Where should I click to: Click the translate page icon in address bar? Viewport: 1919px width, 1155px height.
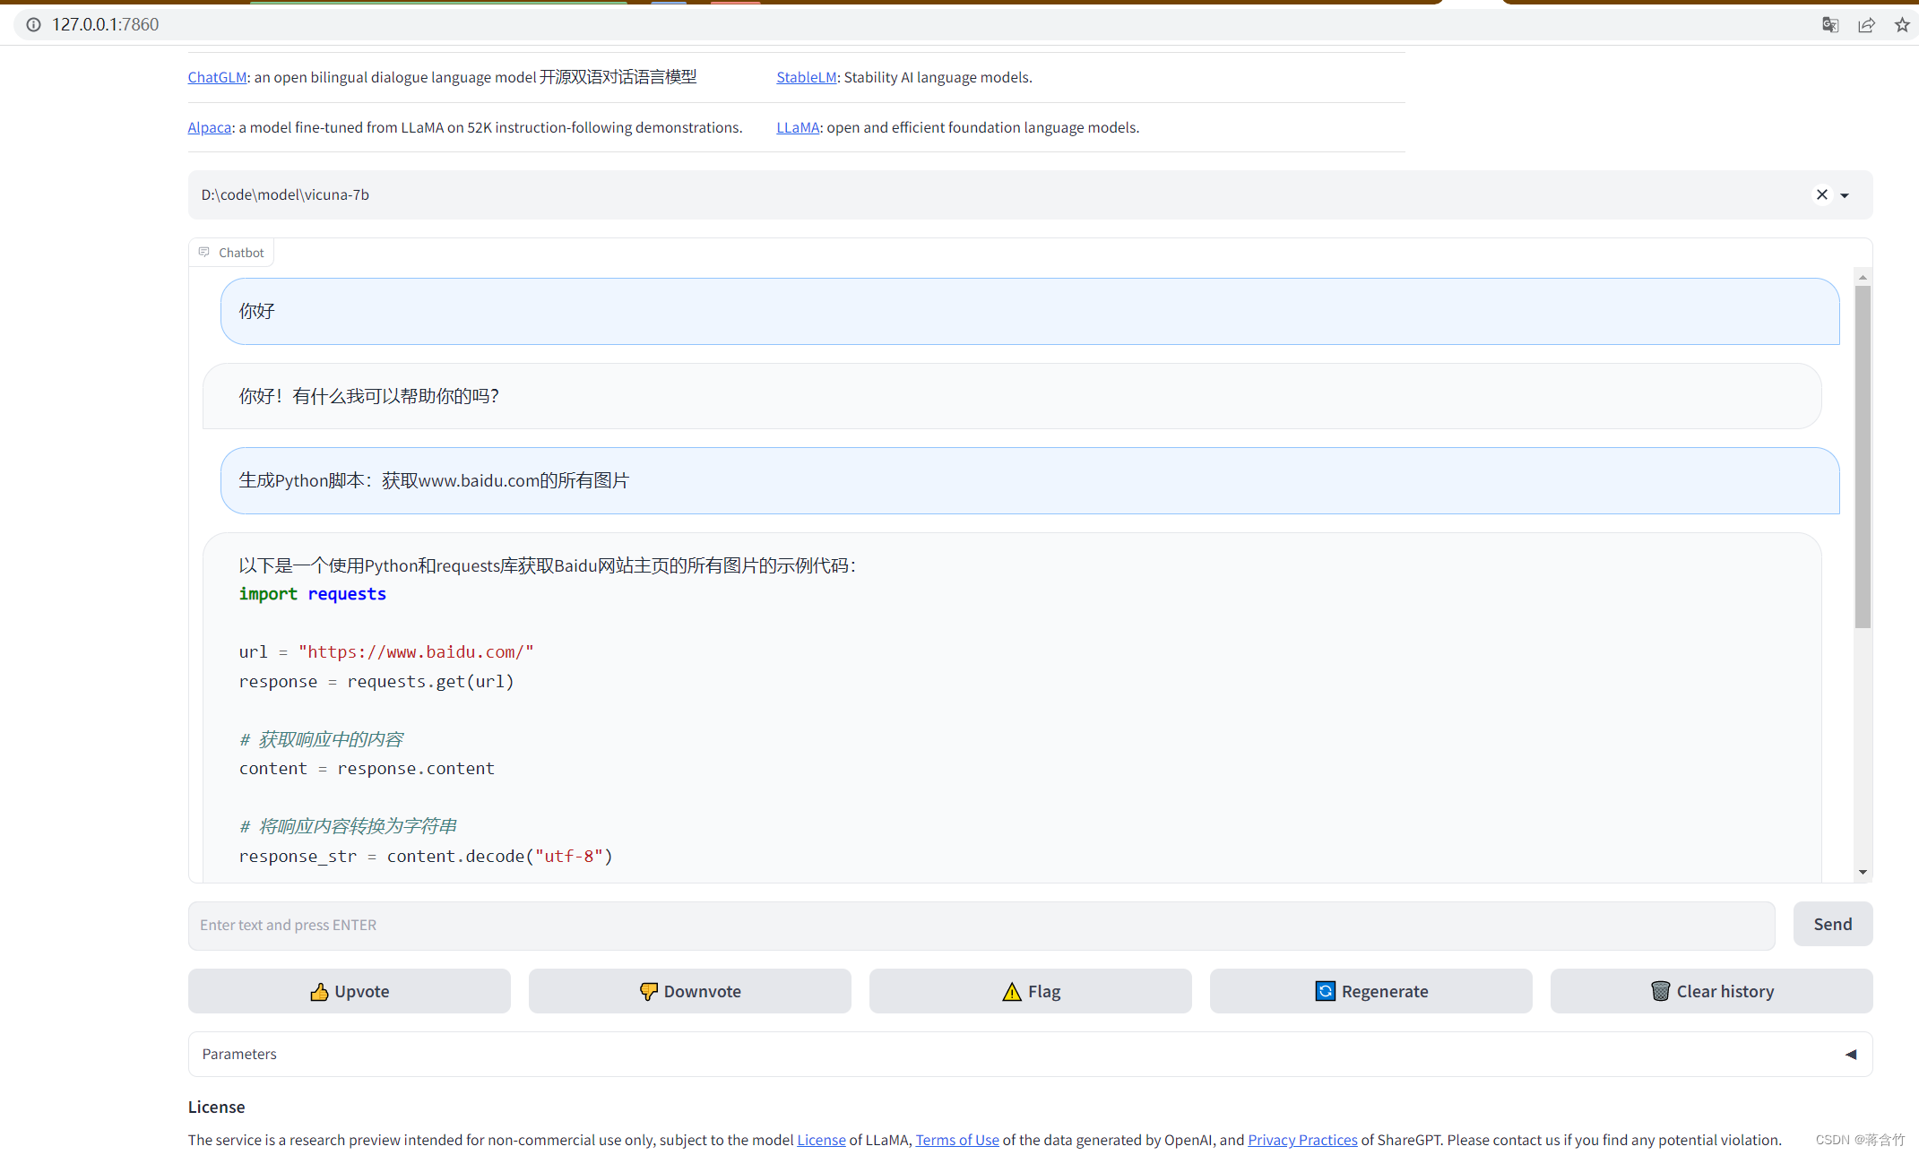pos(1830,25)
